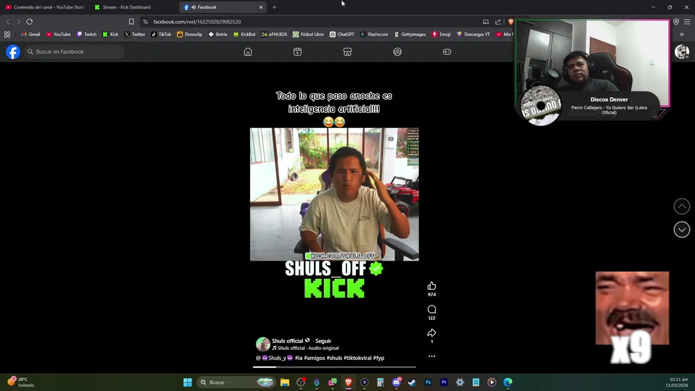Screen dimensions: 695x391
Task: Open Premiere Pro from the taskbar
Action: (x=444, y=382)
